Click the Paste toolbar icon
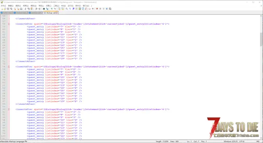Image resolution: width=263 pixels, height=143 pixels. (x=32, y=9)
